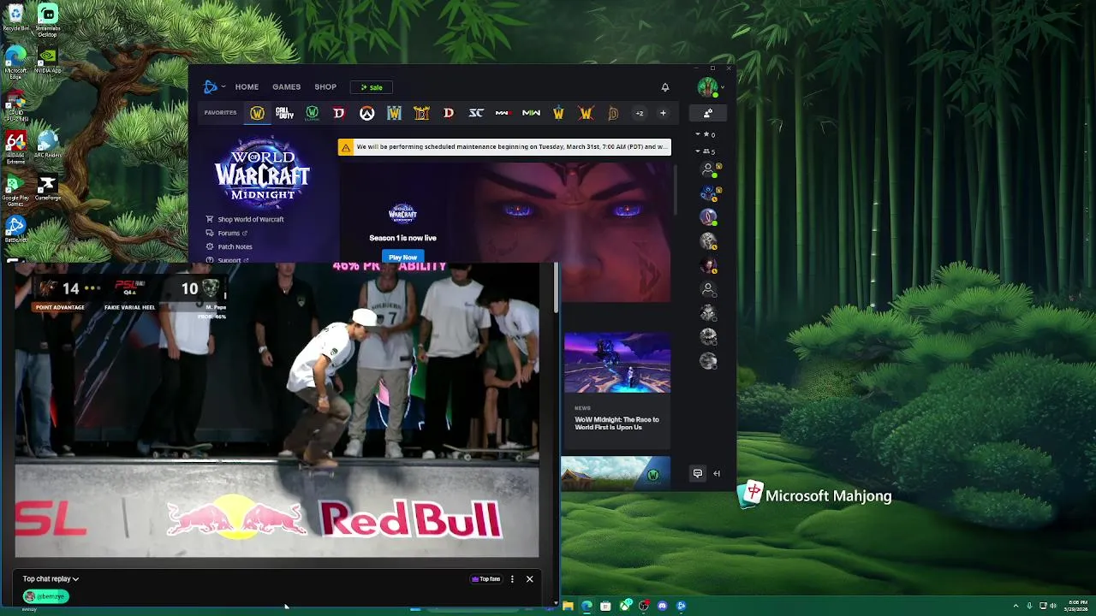
Task: Click the Top fans button
Action: point(485,579)
